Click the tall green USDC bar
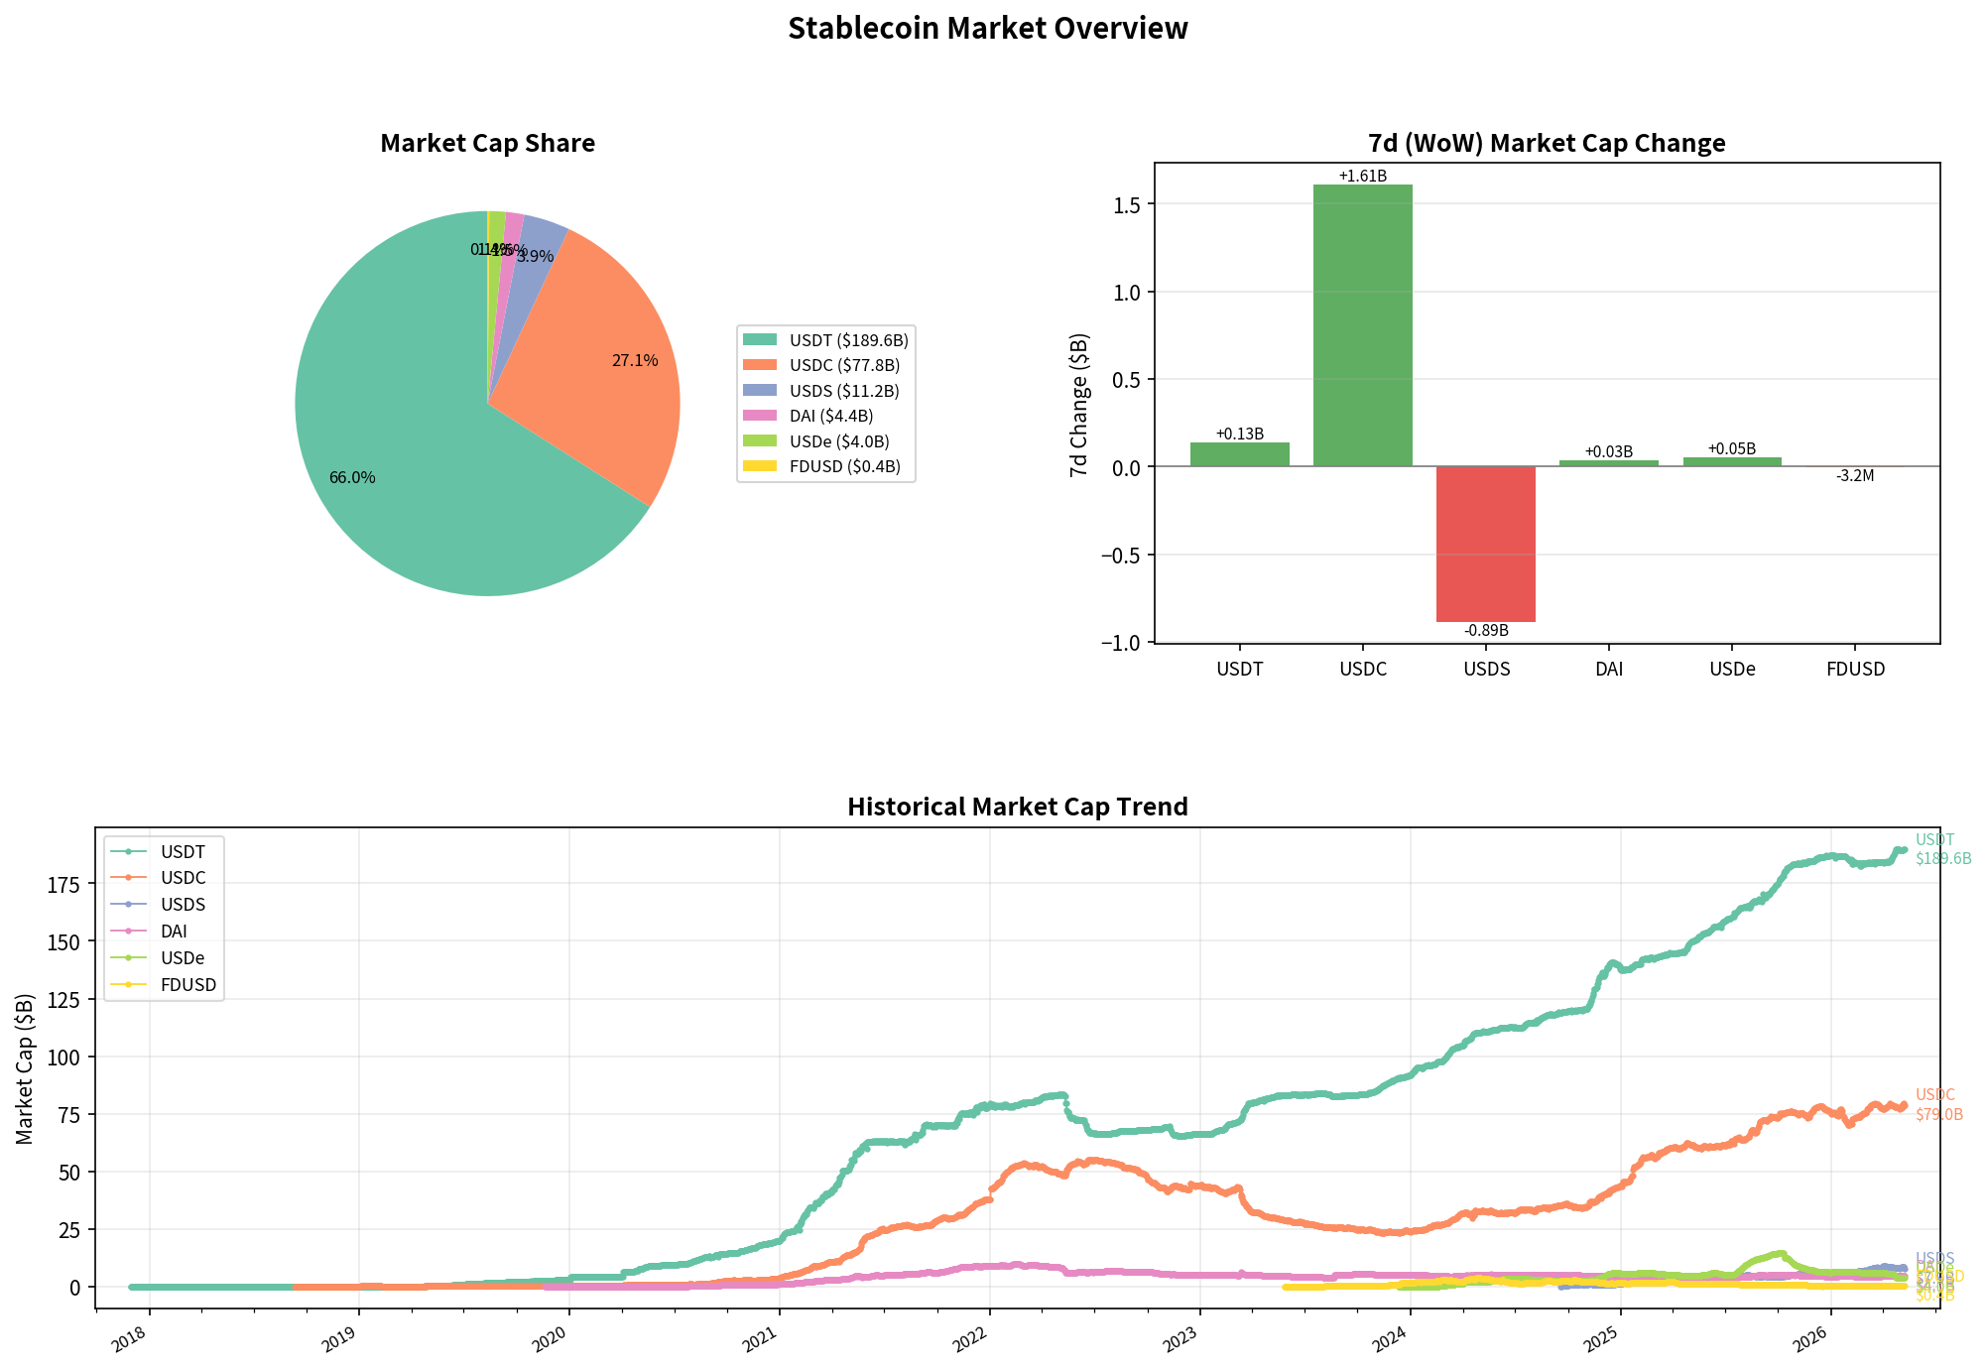Image resolution: width=1987 pixels, height=1371 pixels. click(x=1362, y=325)
